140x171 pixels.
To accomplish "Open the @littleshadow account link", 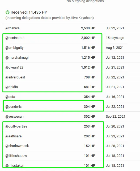I will click(16, 156).
